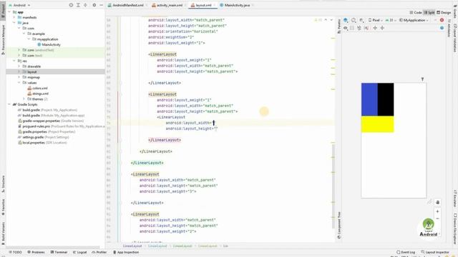This screenshot has height=257, width=458.
Task: Expand the drawable folder
Action: [x=19, y=66]
